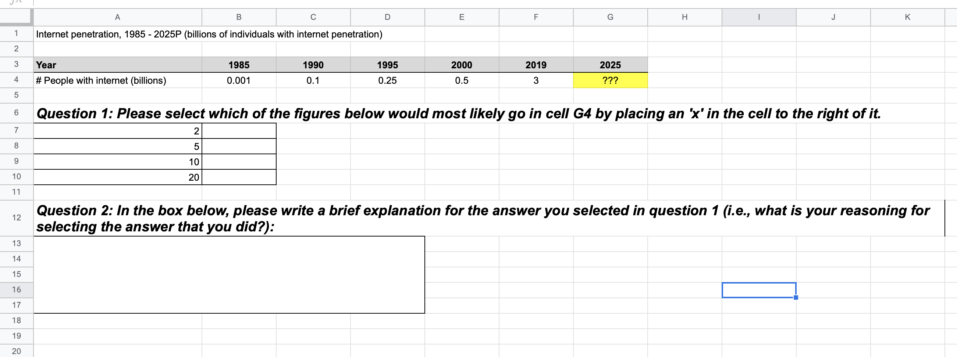Viewport: 957px width, 357px height.
Task: Select column header K
Action: coord(908,17)
